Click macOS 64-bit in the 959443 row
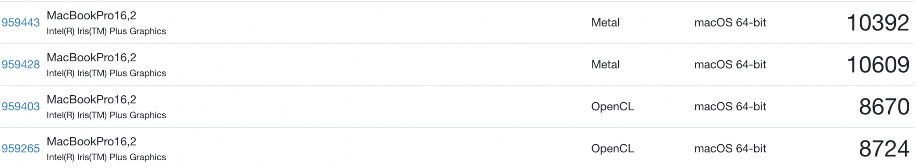The image size is (917, 168). click(x=730, y=22)
